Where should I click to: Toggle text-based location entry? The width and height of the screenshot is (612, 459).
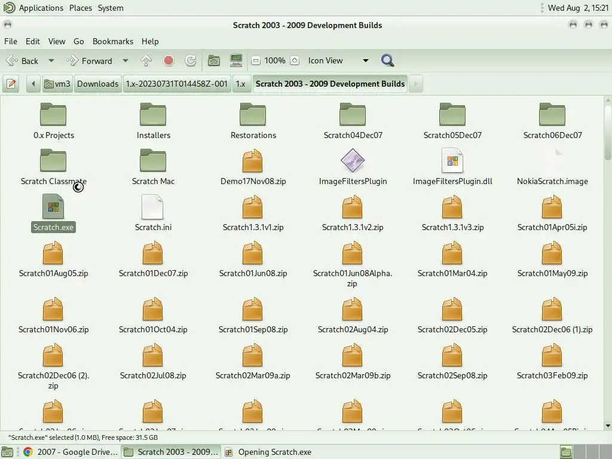click(x=11, y=84)
